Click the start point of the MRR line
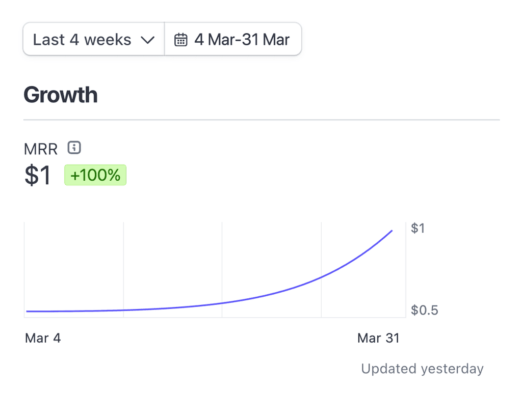Image resolution: width=522 pixels, height=395 pixels. [x=27, y=311]
